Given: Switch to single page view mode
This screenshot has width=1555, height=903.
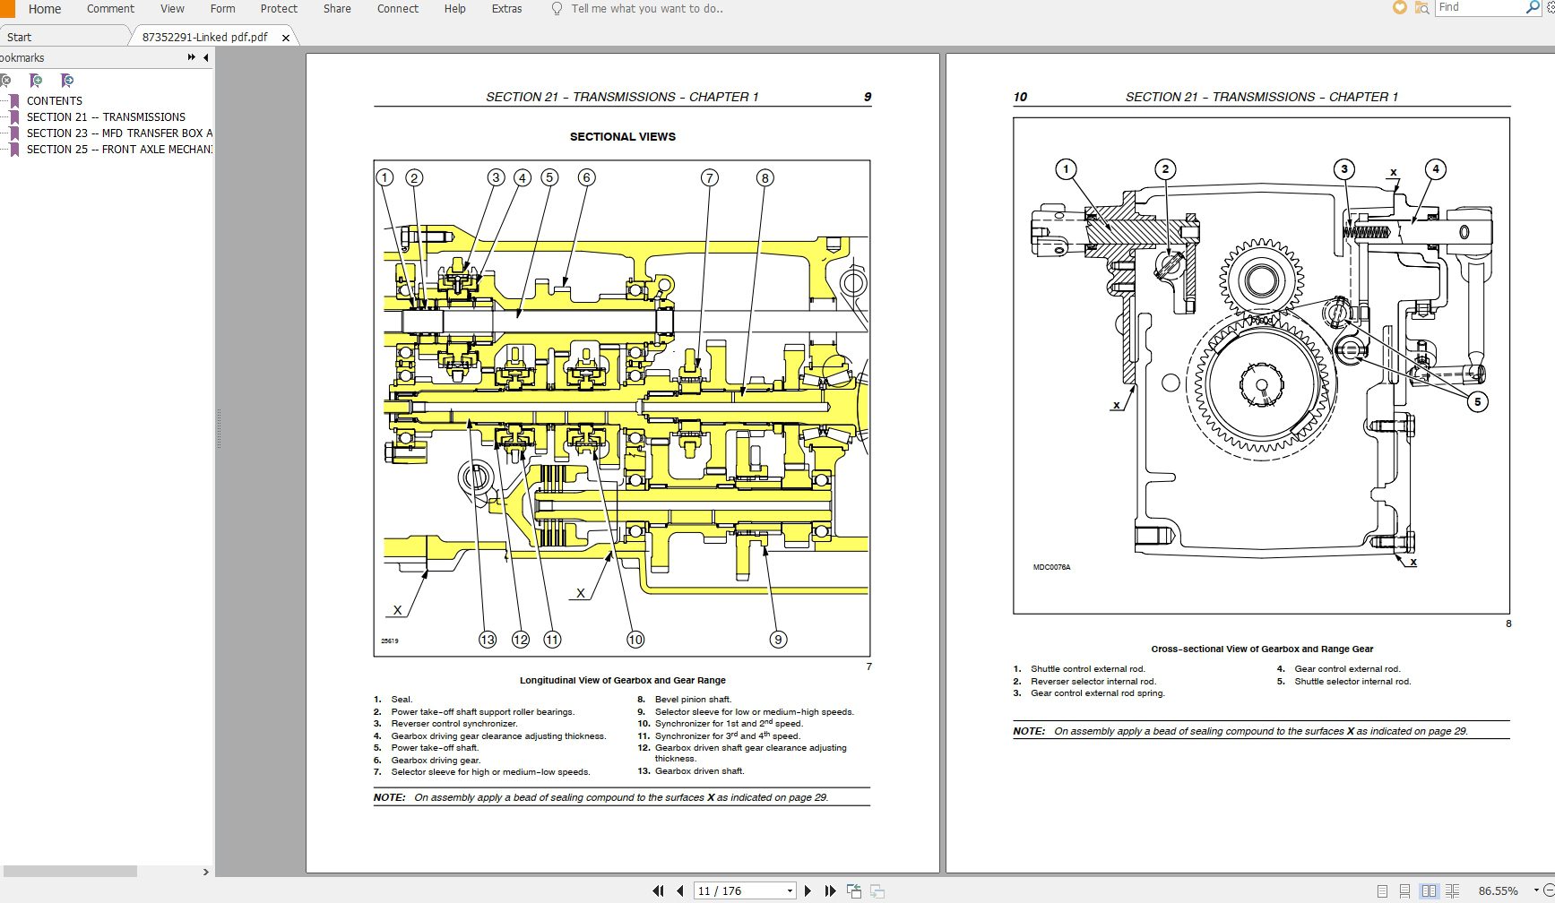Looking at the screenshot, I should [1383, 890].
